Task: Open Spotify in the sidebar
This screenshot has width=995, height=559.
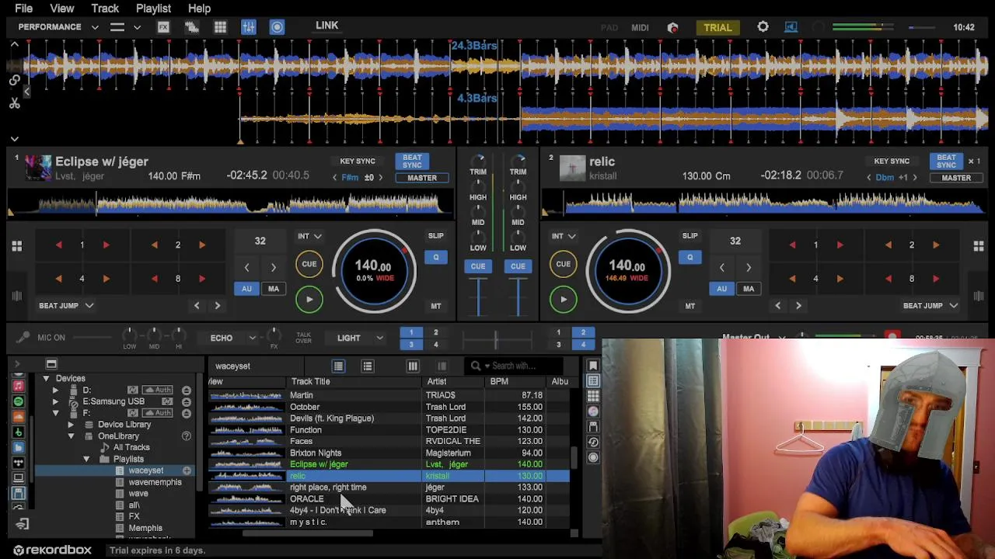Action: pyautogui.click(x=19, y=401)
